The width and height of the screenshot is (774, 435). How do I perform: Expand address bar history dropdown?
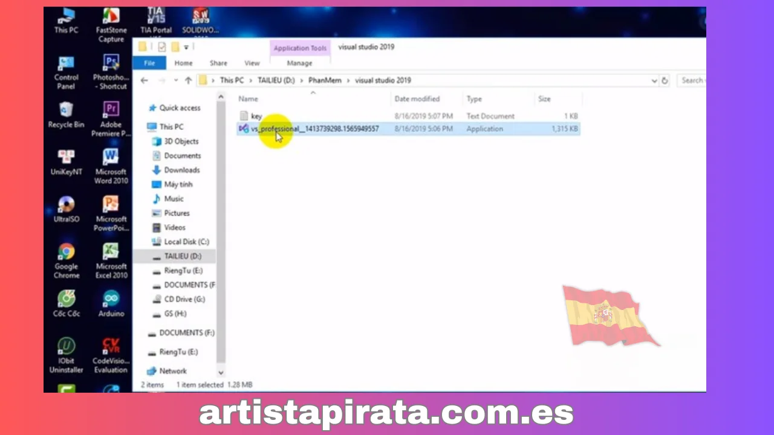pyautogui.click(x=654, y=80)
